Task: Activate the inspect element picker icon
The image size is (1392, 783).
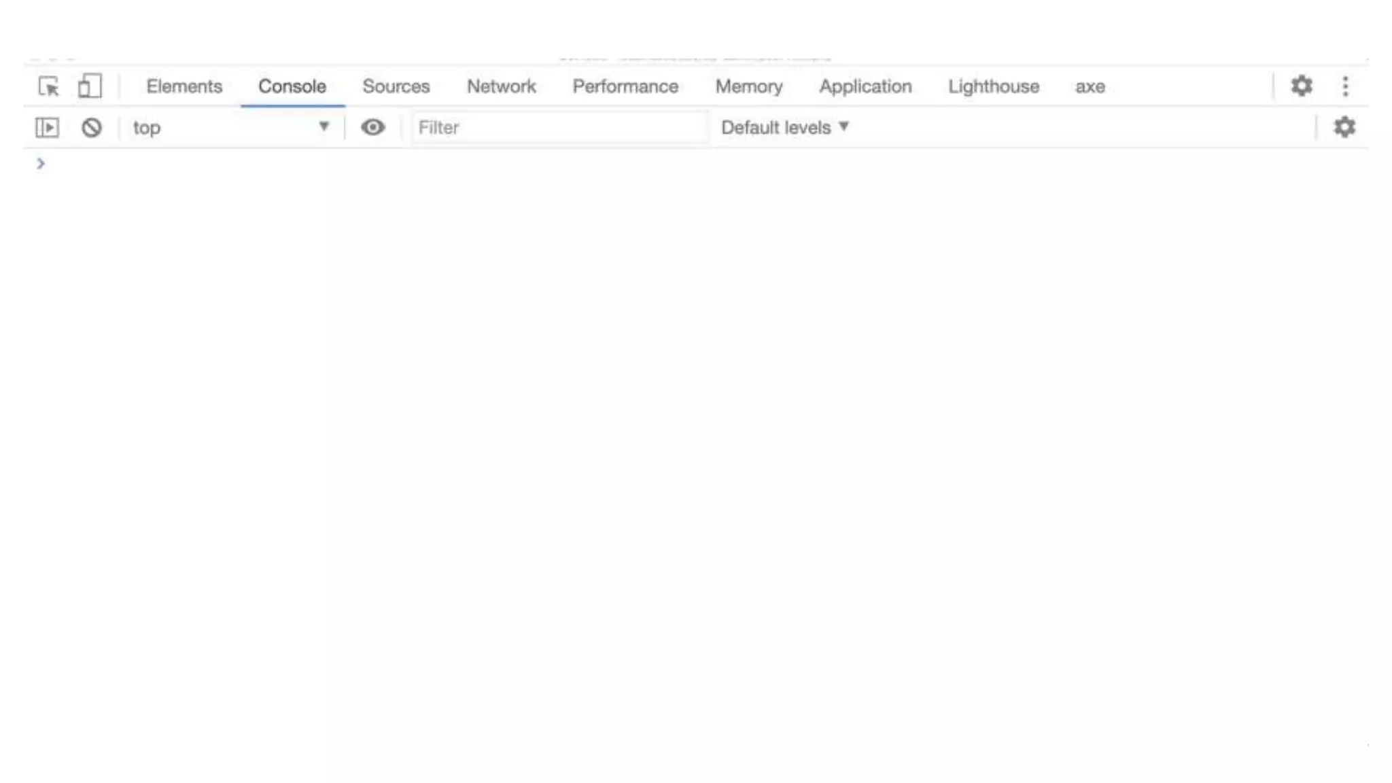Action: pos(48,86)
